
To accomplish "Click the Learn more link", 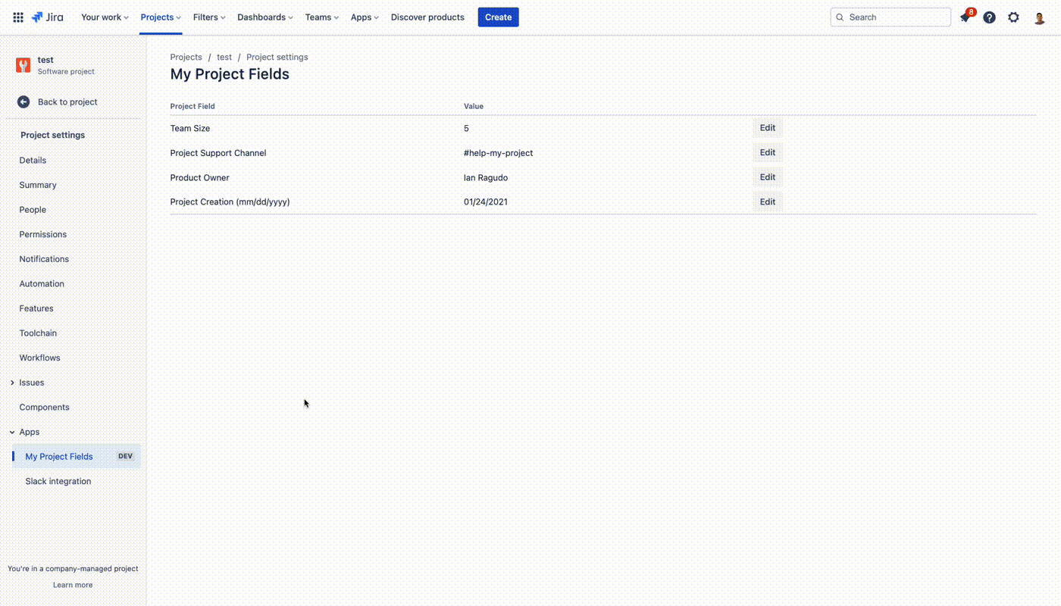I will pyautogui.click(x=73, y=585).
